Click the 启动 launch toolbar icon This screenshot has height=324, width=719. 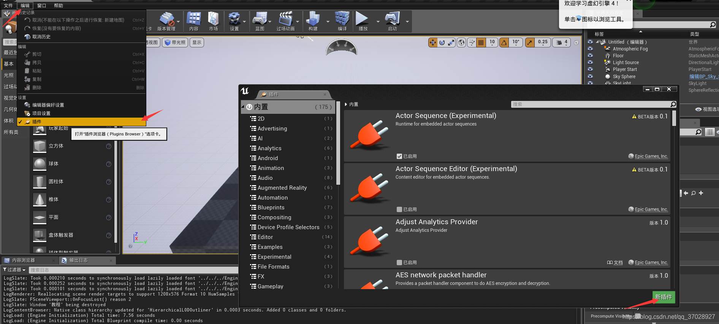tap(392, 19)
